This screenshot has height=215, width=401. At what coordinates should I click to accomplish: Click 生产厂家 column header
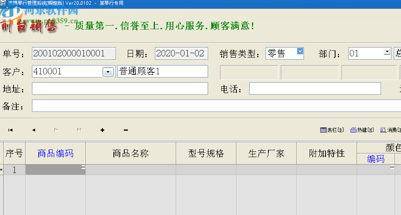tap(266, 153)
